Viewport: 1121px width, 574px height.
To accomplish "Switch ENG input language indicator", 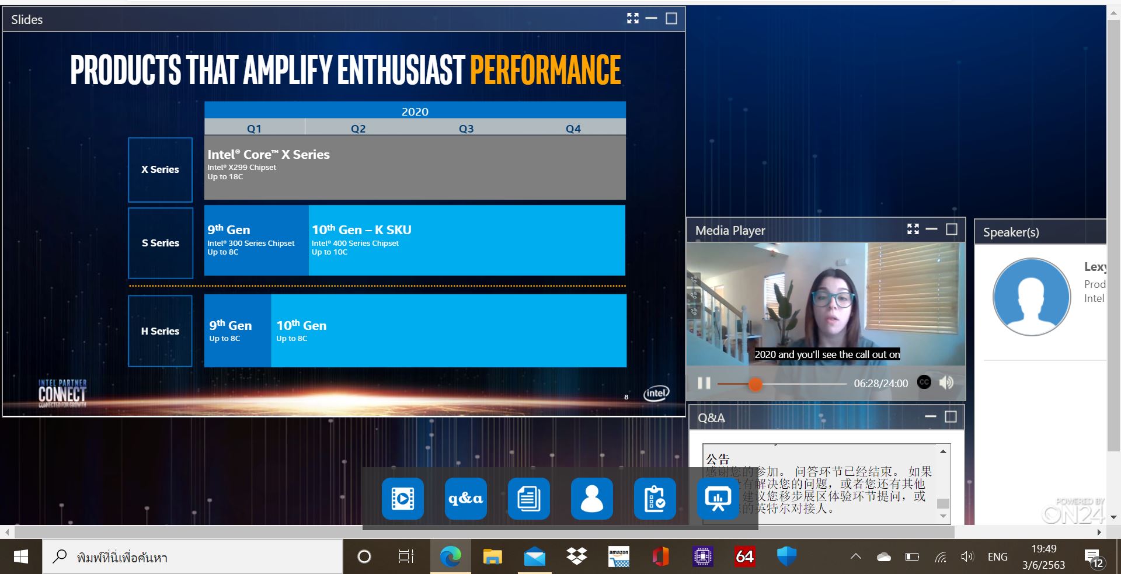I will 997,557.
